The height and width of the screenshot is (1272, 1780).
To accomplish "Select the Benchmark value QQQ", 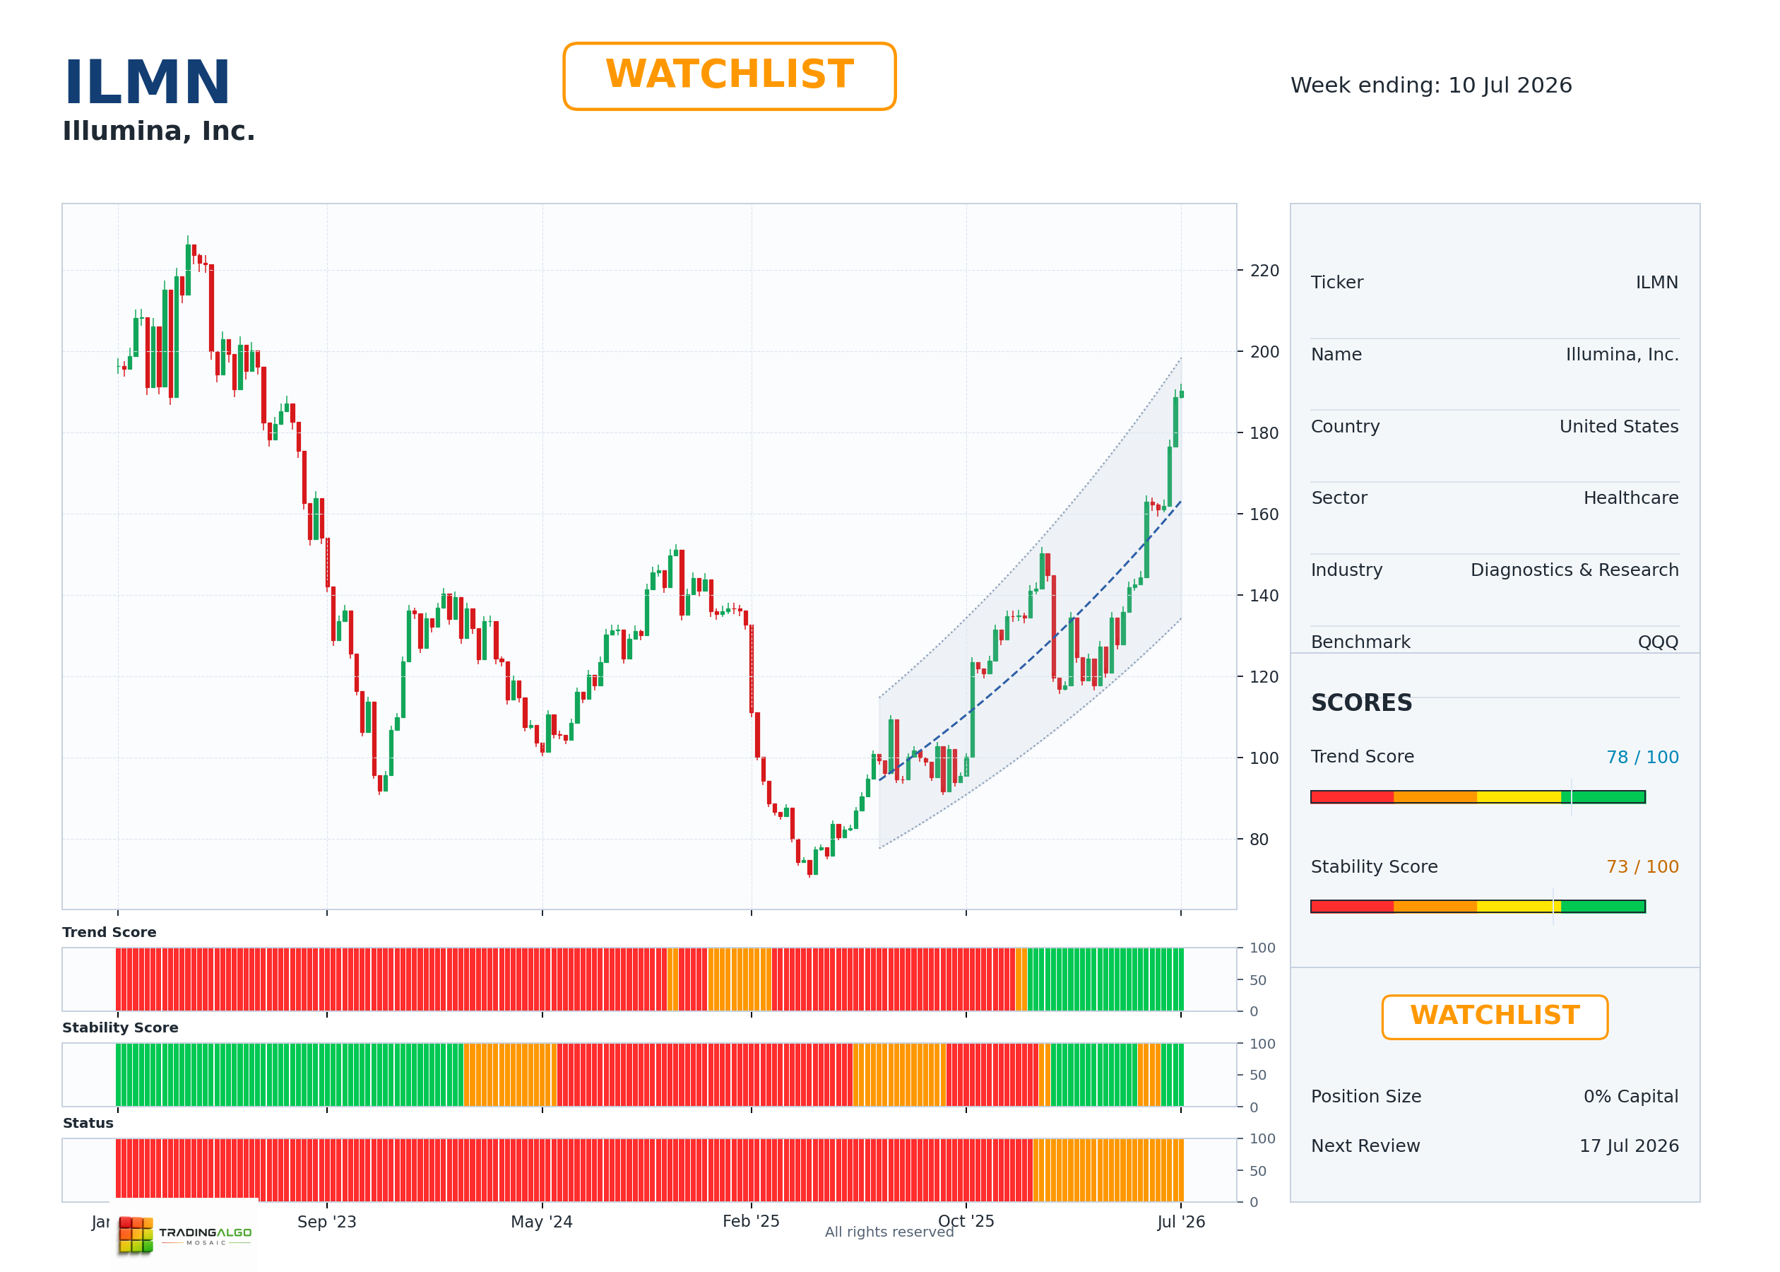I will [x=1658, y=642].
